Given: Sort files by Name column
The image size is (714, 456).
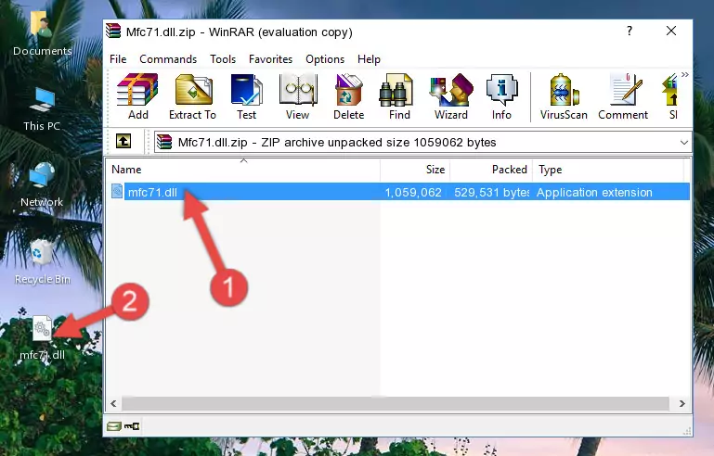Looking at the screenshot, I should (243, 170).
